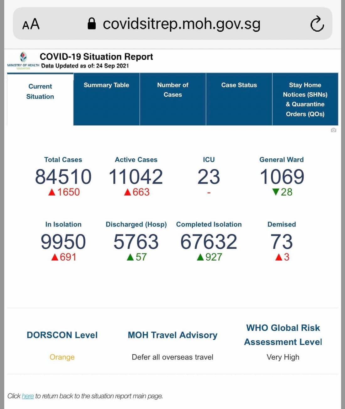Click the 'here' link to return

tap(28, 396)
